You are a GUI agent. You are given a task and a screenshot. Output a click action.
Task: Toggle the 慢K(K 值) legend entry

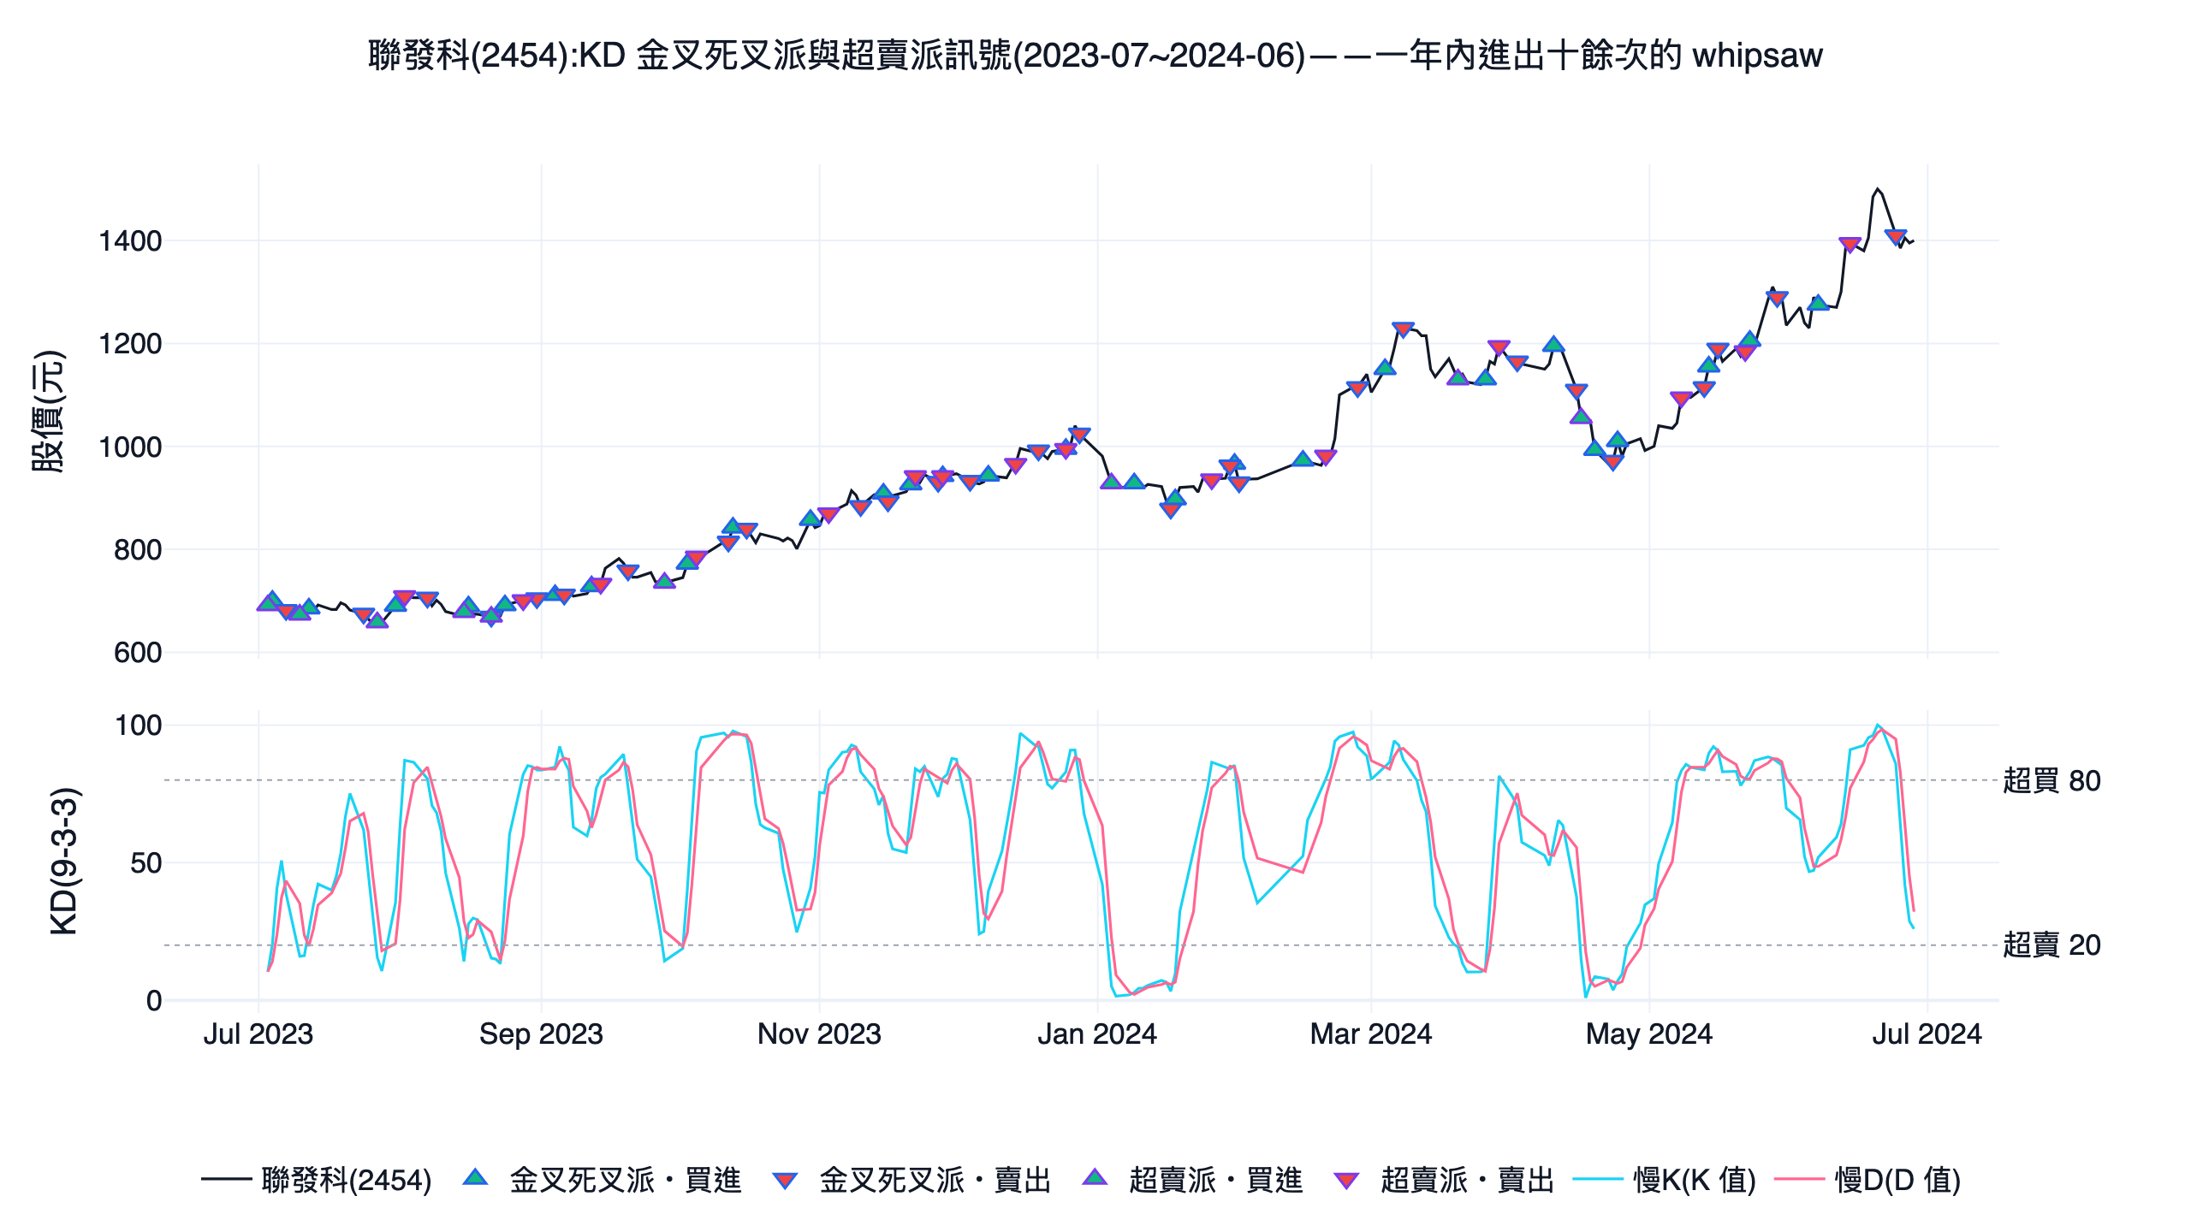(1665, 1180)
